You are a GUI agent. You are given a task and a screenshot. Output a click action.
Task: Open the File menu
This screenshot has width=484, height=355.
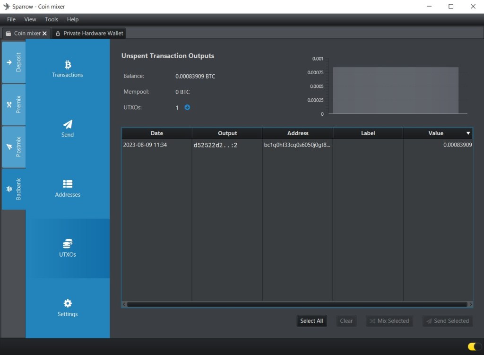coord(11,19)
